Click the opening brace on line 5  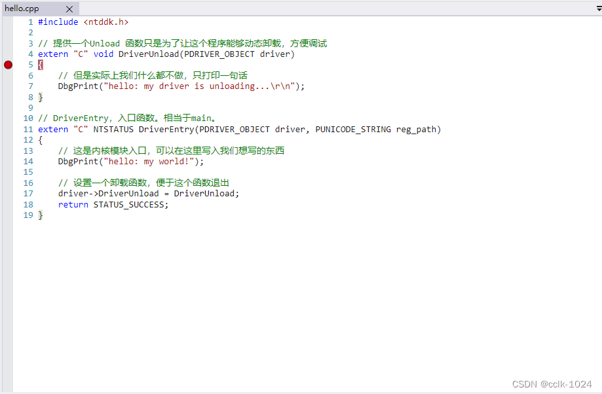(41, 65)
